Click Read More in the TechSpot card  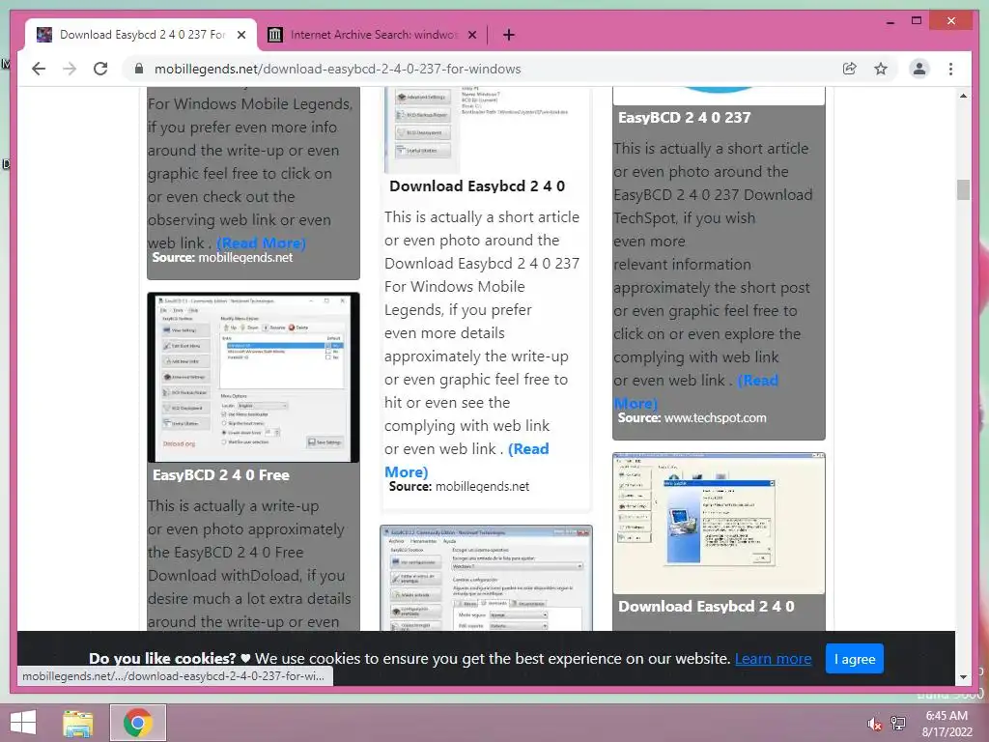pyautogui.click(x=696, y=392)
